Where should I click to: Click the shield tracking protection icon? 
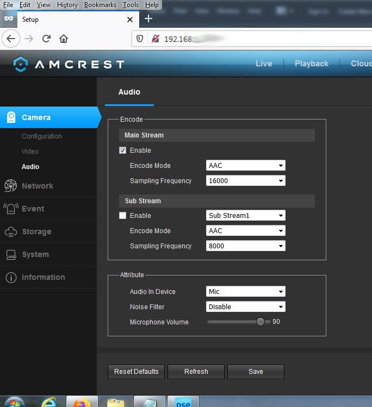tap(140, 39)
